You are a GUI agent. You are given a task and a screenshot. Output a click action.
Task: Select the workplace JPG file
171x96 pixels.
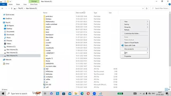[49, 77]
